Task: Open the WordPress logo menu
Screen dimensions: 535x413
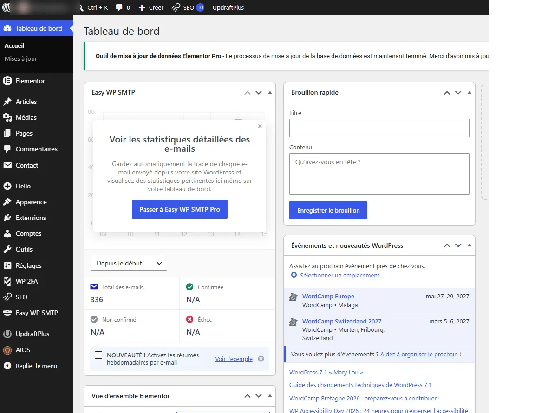Action: click(x=6, y=7)
